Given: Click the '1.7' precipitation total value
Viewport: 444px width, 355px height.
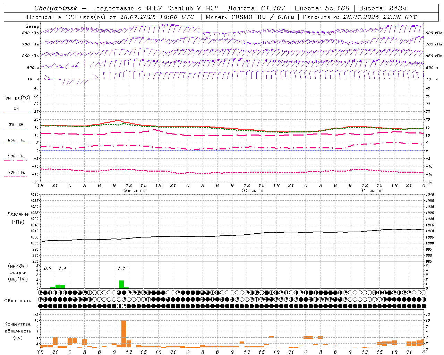Looking at the screenshot, I should [121, 268].
